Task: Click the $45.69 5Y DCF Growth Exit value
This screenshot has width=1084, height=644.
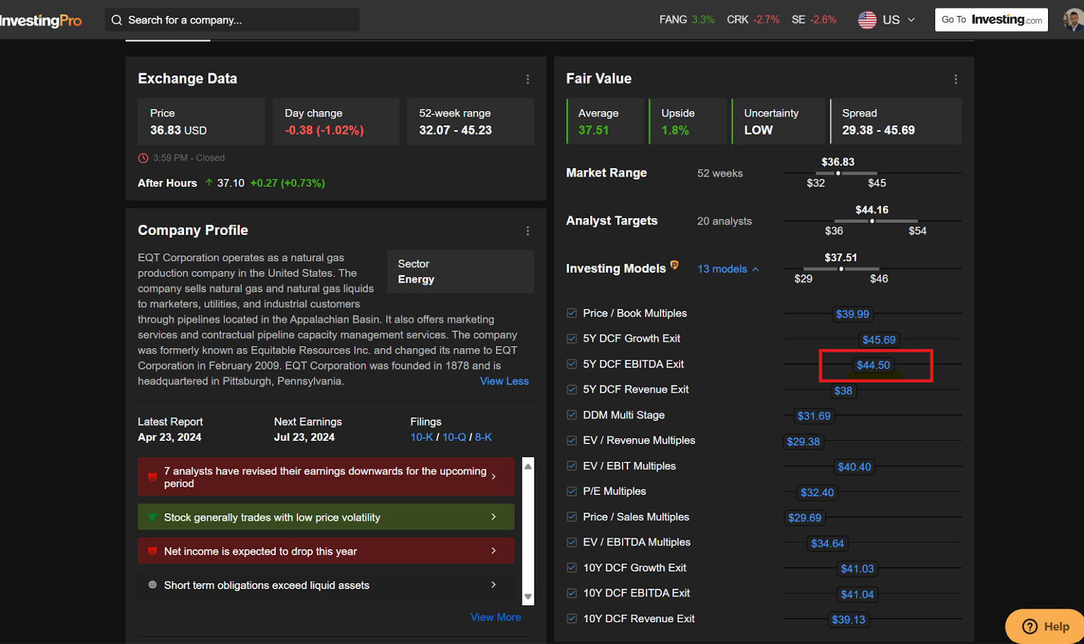Action: (x=879, y=340)
